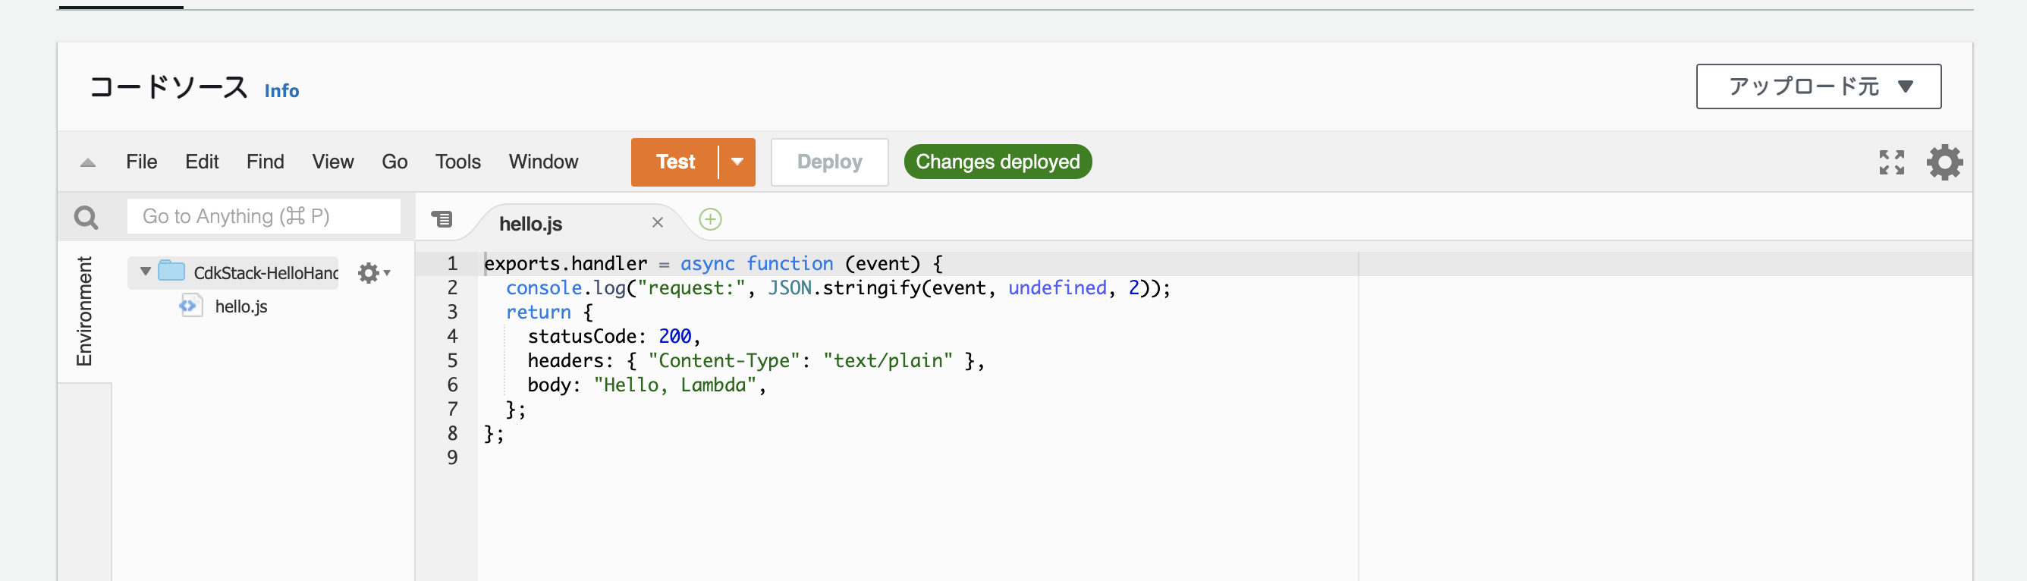Run the Test button

click(x=675, y=162)
